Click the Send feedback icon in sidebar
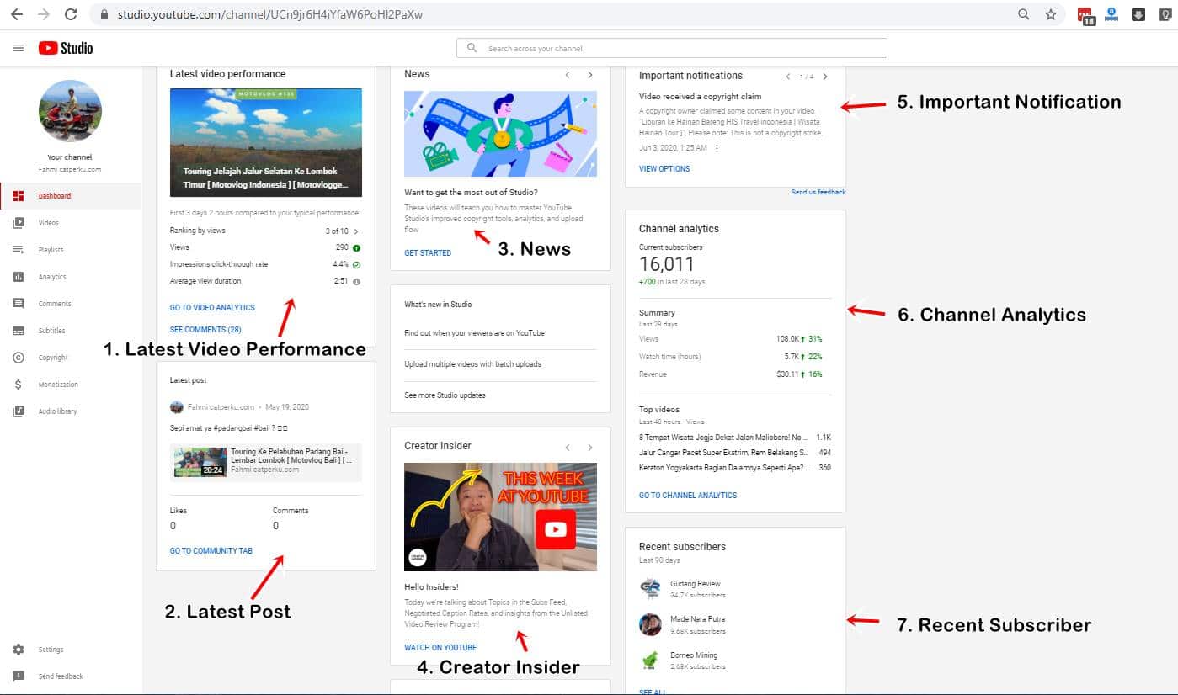Image resolution: width=1178 pixels, height=695 pixels. 19,676
